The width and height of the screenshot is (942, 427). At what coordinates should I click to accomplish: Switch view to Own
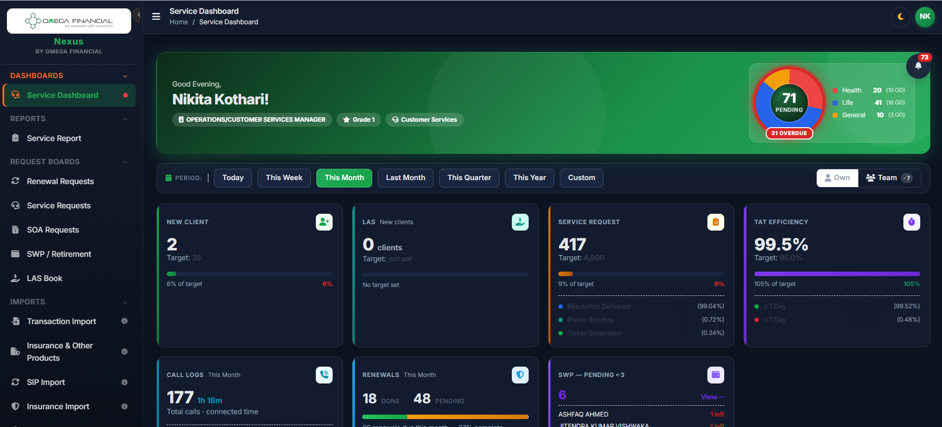[837, 178]
